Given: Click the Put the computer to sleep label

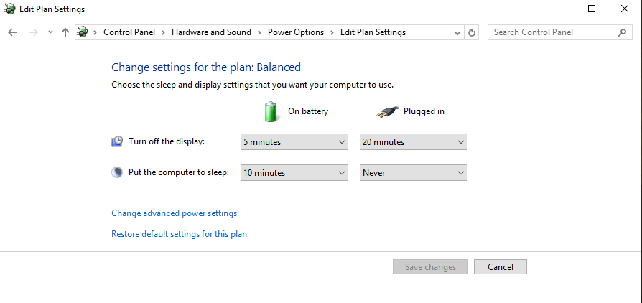Looking at the screenshot, I should [x=179, y=172].
